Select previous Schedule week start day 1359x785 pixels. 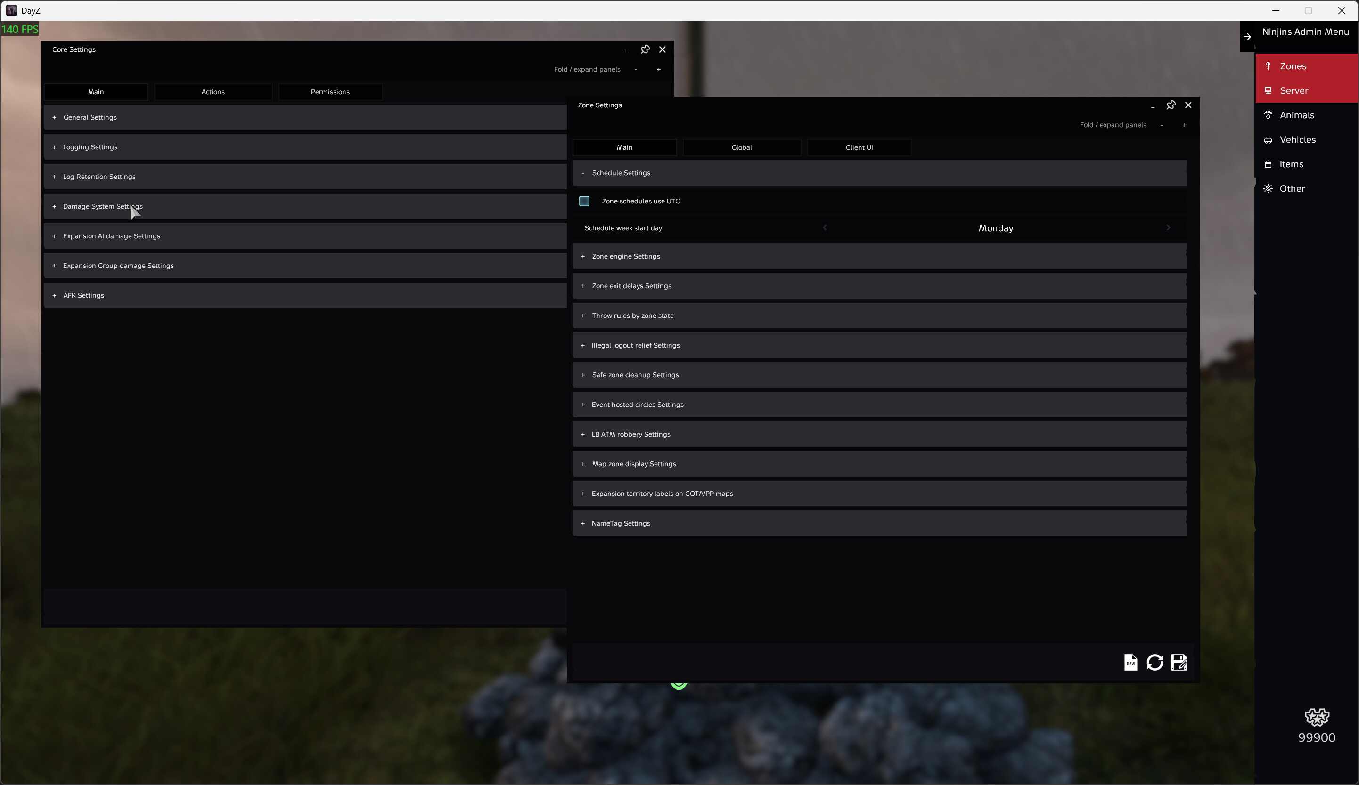coord(825,228)
